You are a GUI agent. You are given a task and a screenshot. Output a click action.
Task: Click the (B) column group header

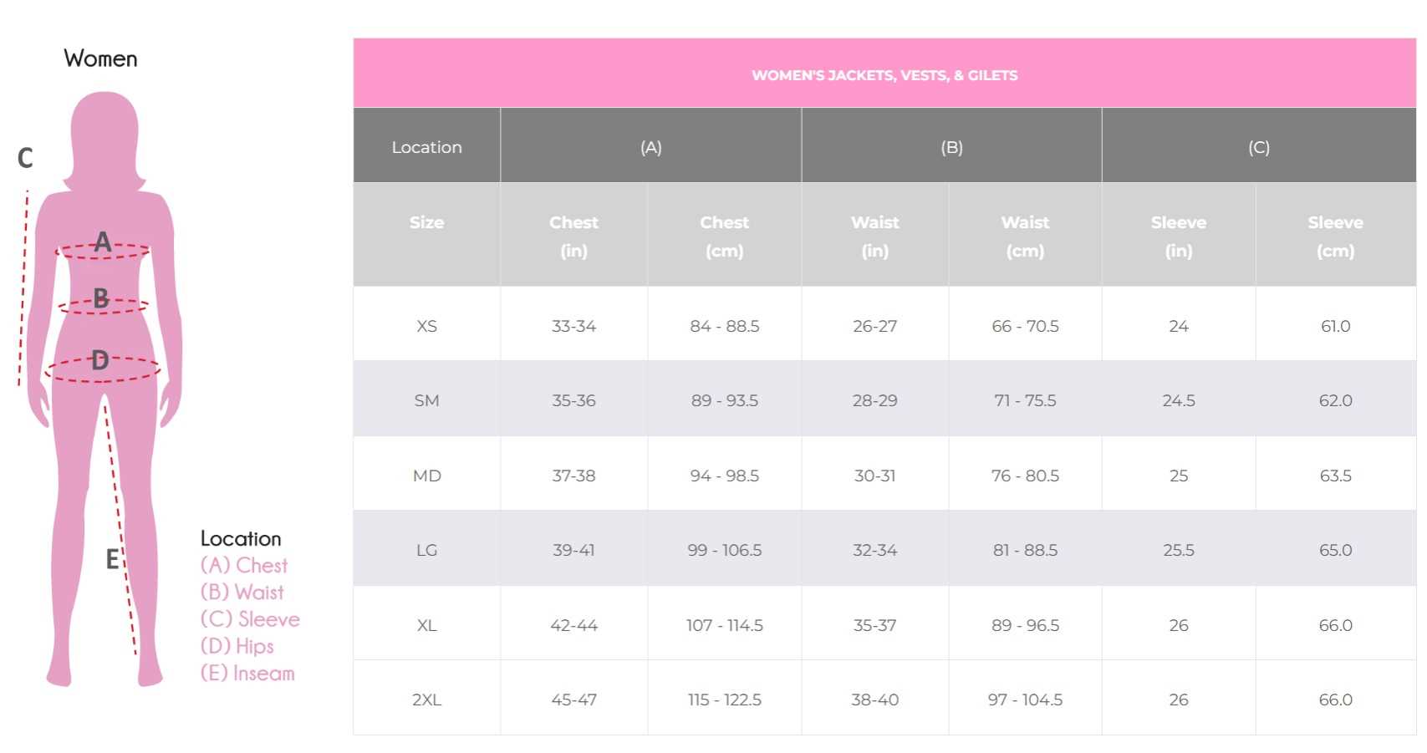pos(951,147)
